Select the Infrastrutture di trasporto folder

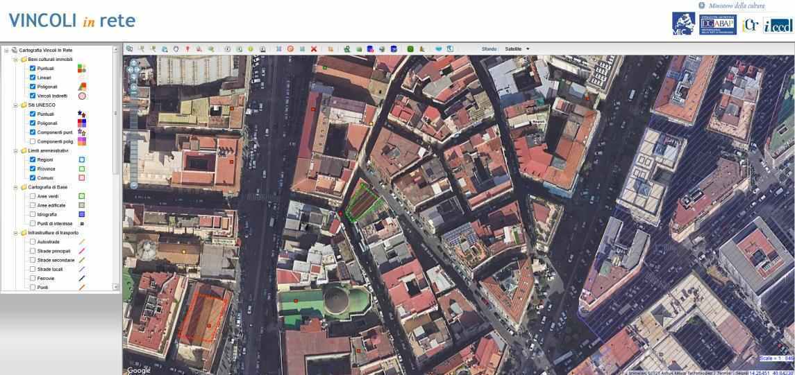(x=53, y=233)
